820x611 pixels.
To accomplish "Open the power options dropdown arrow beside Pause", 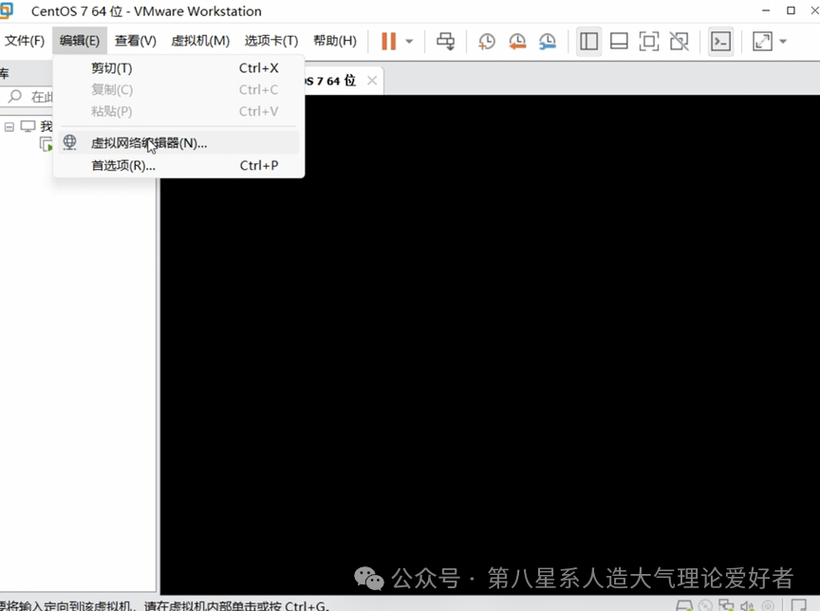I will point(409,42).
